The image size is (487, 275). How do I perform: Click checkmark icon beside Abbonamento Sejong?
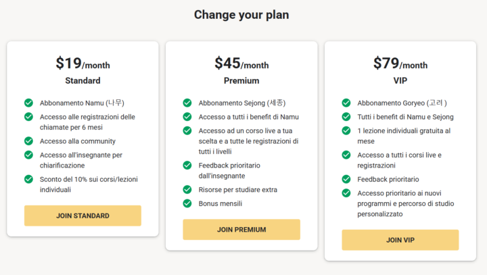[187, 103]
